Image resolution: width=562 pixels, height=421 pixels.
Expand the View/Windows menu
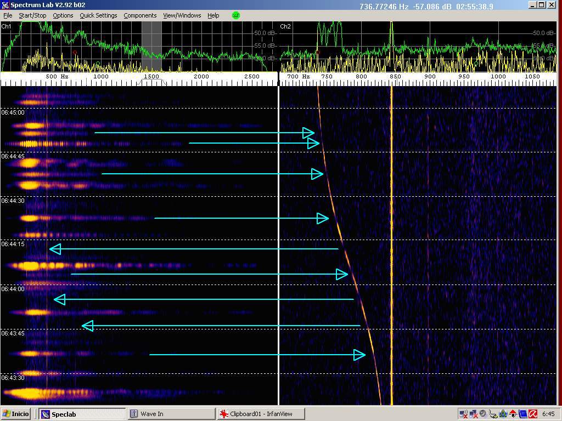[x=182, y=15]
